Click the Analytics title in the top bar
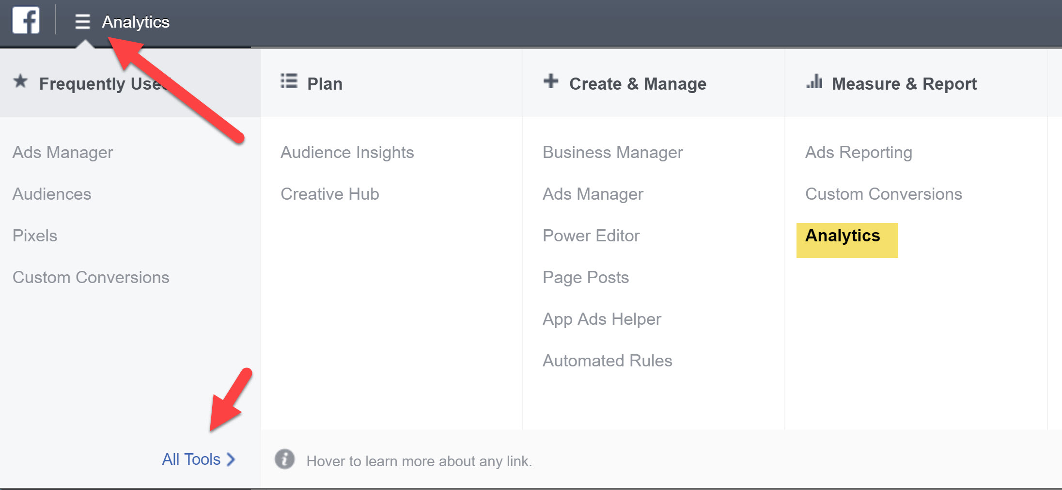The height and width of the screenshot is (490, 1062). click(x=136, y=22)
